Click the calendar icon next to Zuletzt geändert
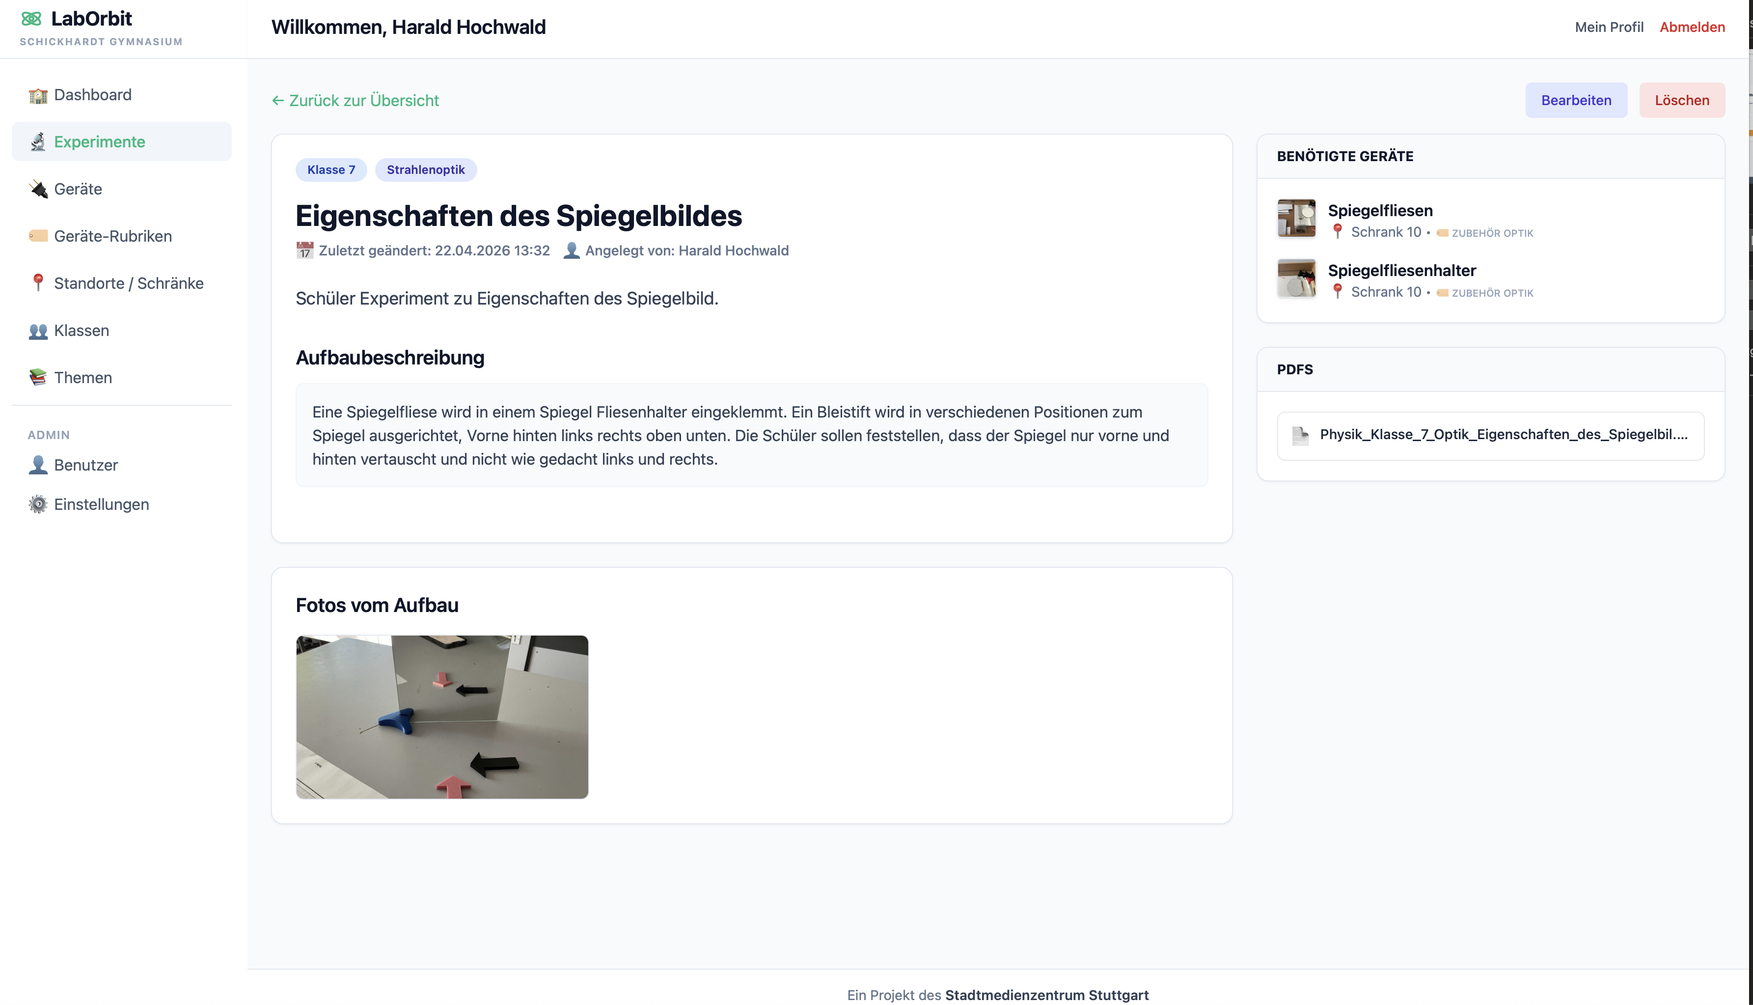Screen dimensions: 1753x1005 pyautogui.click(x=304, y=250)
